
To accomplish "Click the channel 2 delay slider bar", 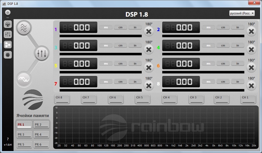I will click(x=203, y=36).
